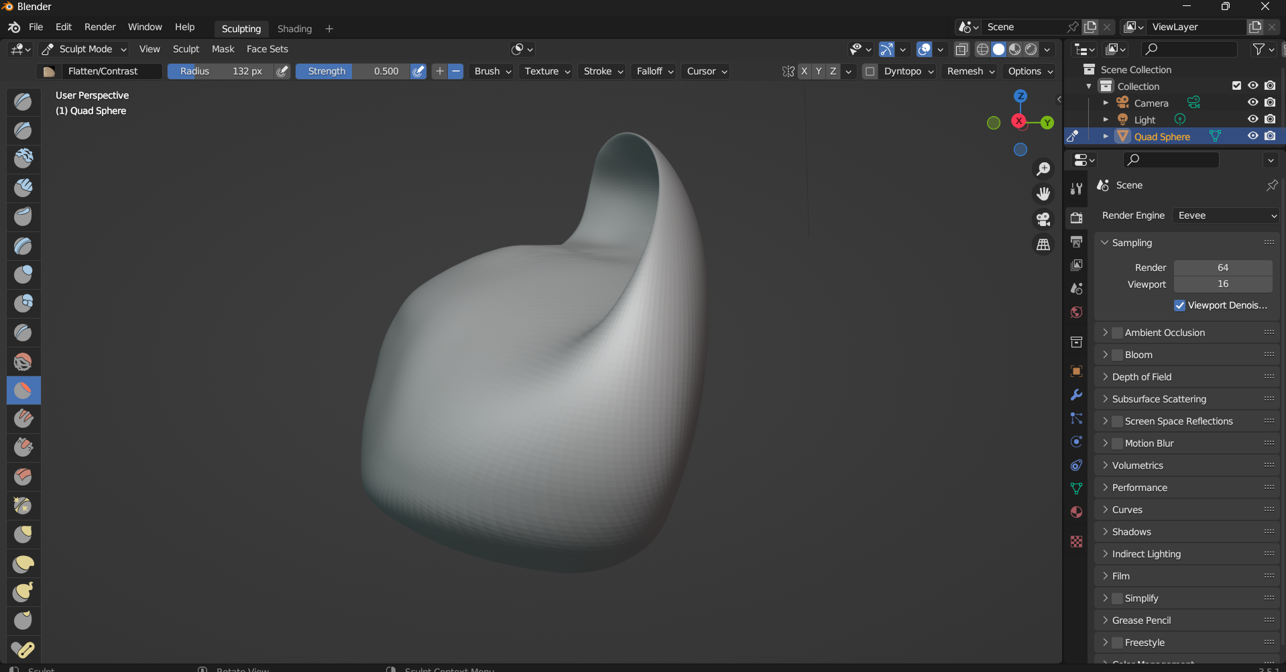Enable the Dyntopo checkbox
This screenshot has height=672, width=1286.
click(870, 71)
